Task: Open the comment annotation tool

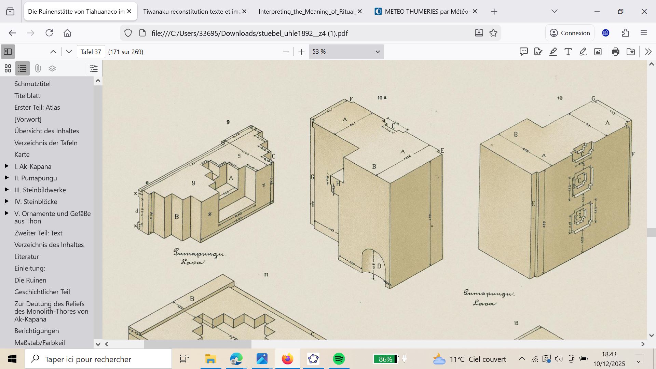Action: pos(523,52)
